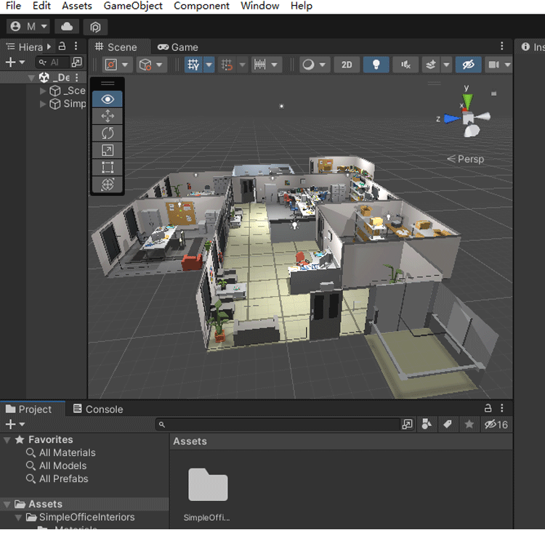Click search by type filter icon
The width and height of the screenshot is (545, 538).
427,424
